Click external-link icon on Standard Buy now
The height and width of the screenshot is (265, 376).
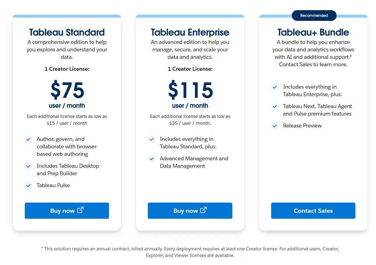tap(80, 210)
